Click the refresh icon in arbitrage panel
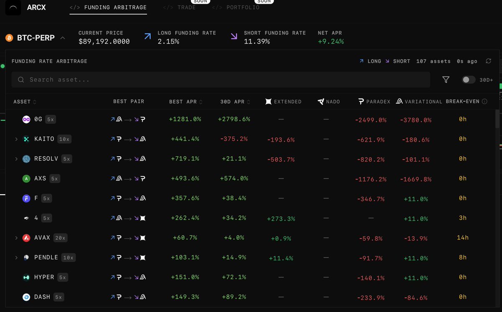The height and width of the screenshot is (312, 502). tap(488, 61)
